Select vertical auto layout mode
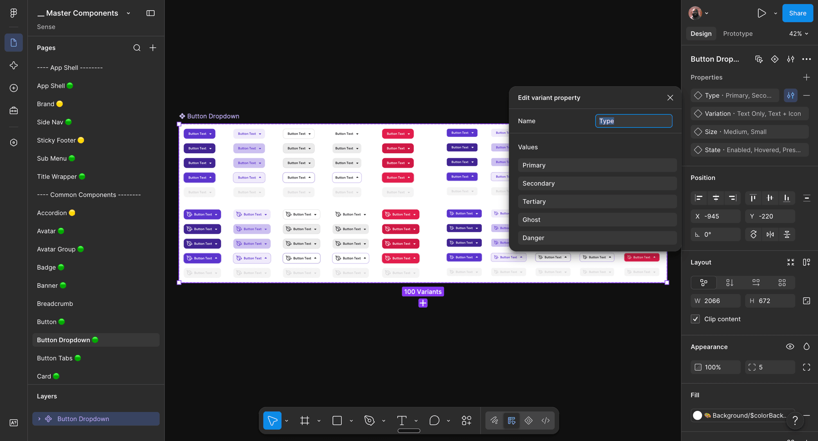This screenshot has width=818, height=441. coord(730,283)
